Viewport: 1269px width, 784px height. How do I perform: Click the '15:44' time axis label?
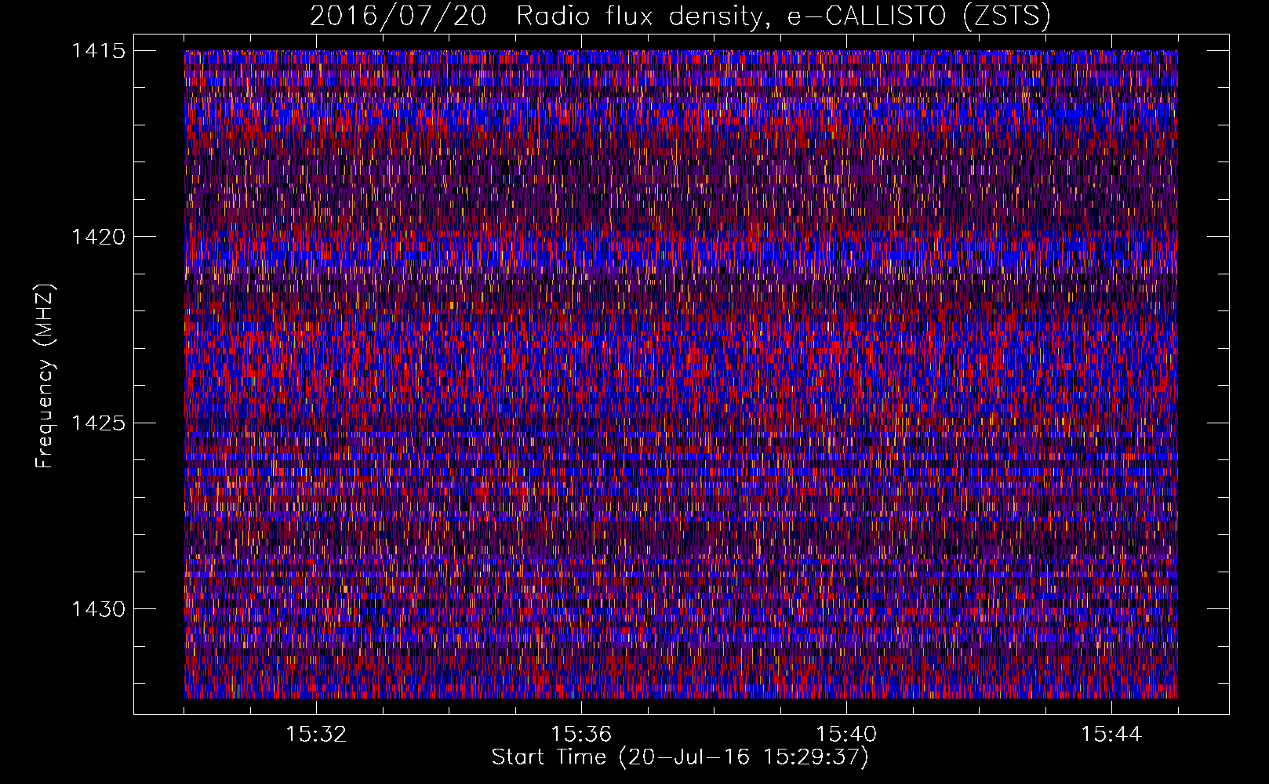(1111, 734)
